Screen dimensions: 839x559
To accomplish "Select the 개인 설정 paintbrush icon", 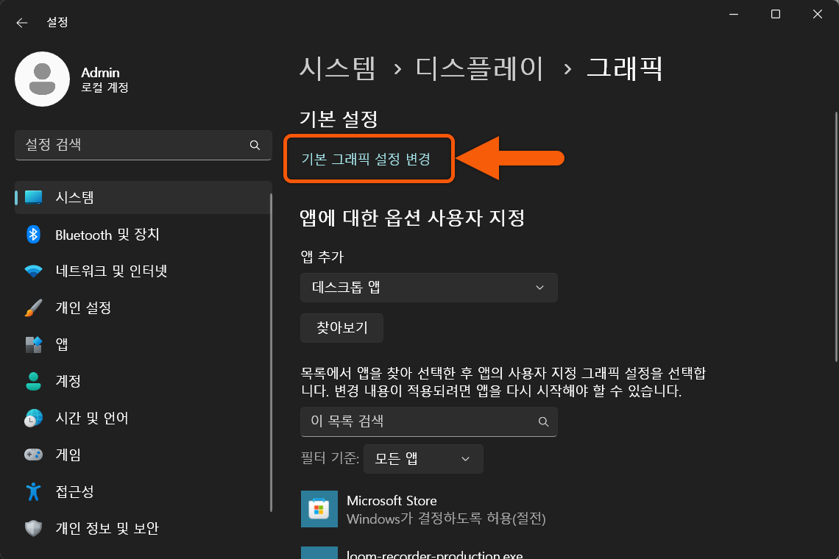I will 32,307.
